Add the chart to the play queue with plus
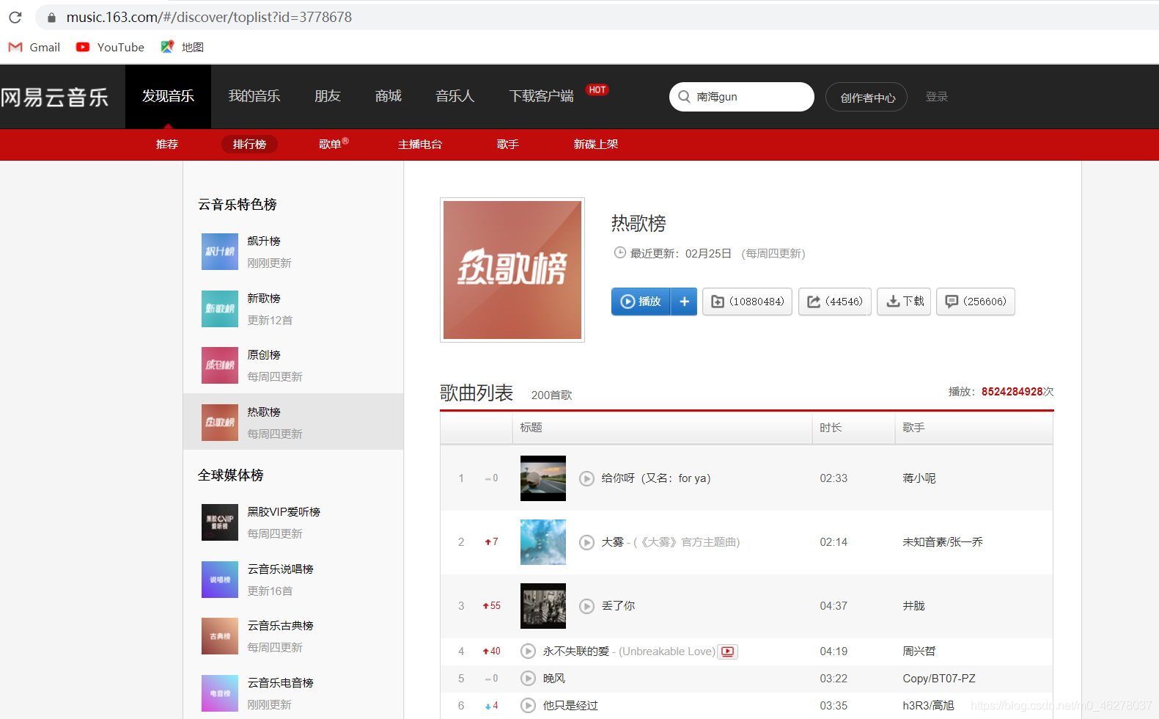1159x719 pixels. [684, 302]
